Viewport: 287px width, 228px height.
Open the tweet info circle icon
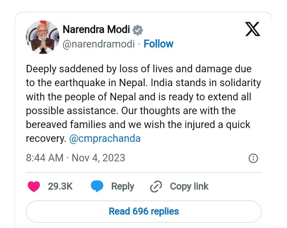point(253,158)
